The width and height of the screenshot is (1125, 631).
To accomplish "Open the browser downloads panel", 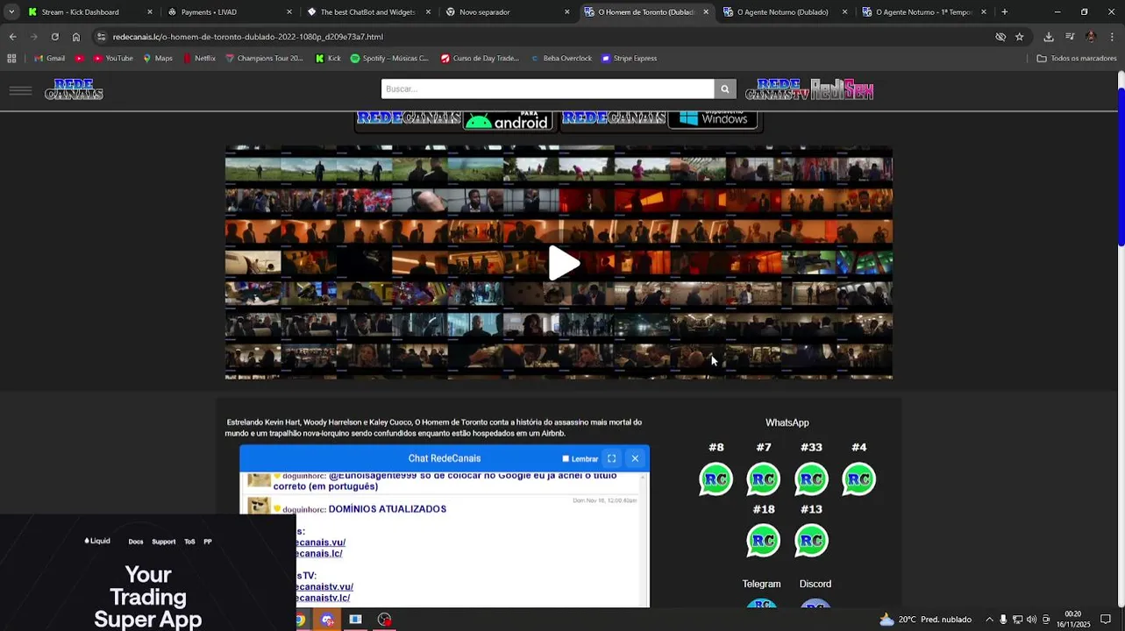I will [x=1049, y=37].
